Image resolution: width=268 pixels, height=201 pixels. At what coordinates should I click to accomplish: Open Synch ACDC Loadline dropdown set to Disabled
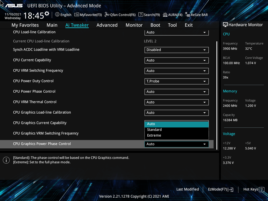click(x=177, y=50)
